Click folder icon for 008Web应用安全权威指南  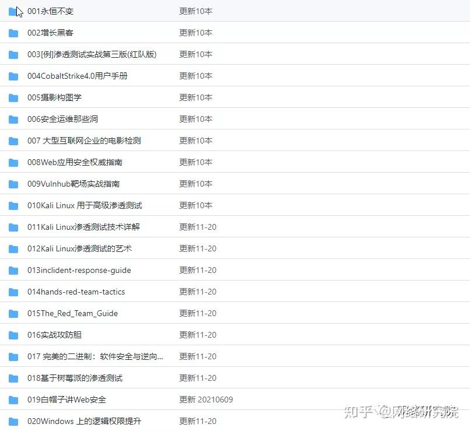tap(13, 163)
